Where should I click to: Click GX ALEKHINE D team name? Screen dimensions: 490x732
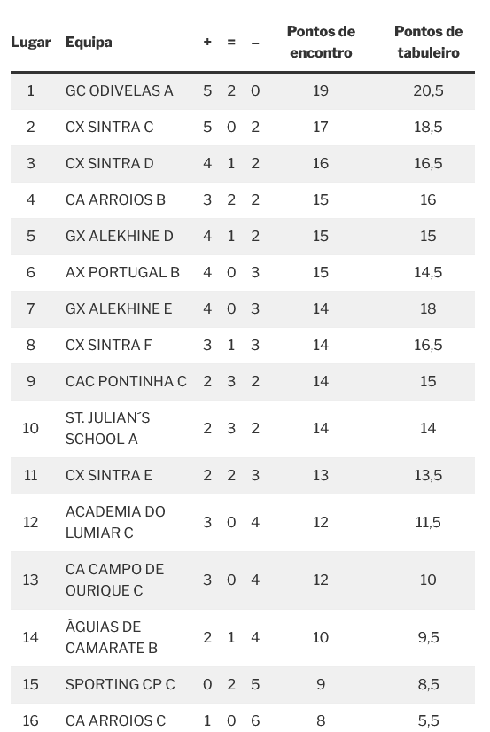119,237
